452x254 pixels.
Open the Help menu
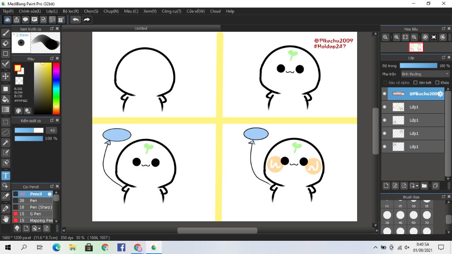pyautogui.click(x=230, y=11)
